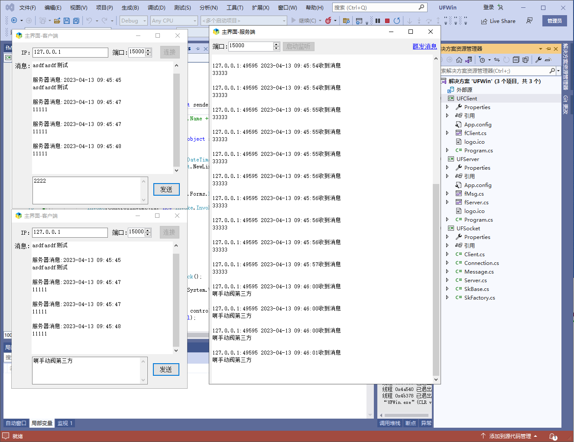Open the startup projects dropdown
The height and width of the screenshot is (442, 574).
pyautogui.click(x=244, y=21)
